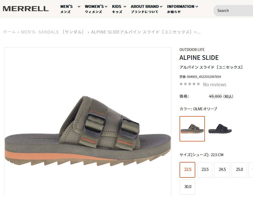253x199 pixels.
Task: Expand the WOMEN'S menu chevron
Action: pyautogui.click(x=106, y=7)
